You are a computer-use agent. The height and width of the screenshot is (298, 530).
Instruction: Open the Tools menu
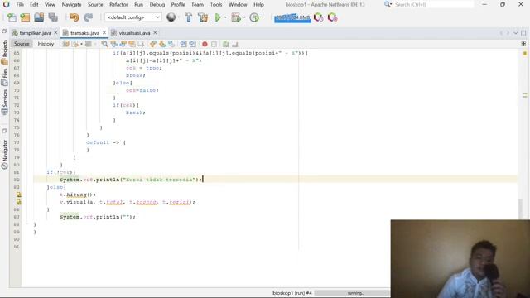tap(216, 5)
